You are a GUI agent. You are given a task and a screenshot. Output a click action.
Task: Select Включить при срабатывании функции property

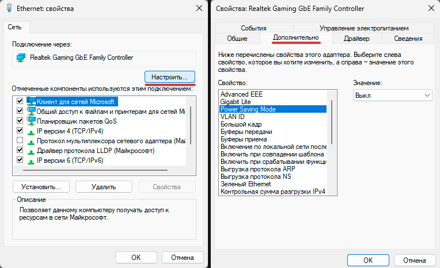[273, 162]
